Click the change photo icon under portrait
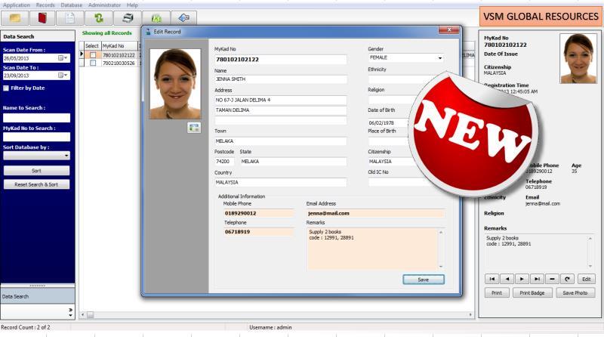The width and height of the screenshot is (604, 337). pyautogui.click(x=193, y=128)
